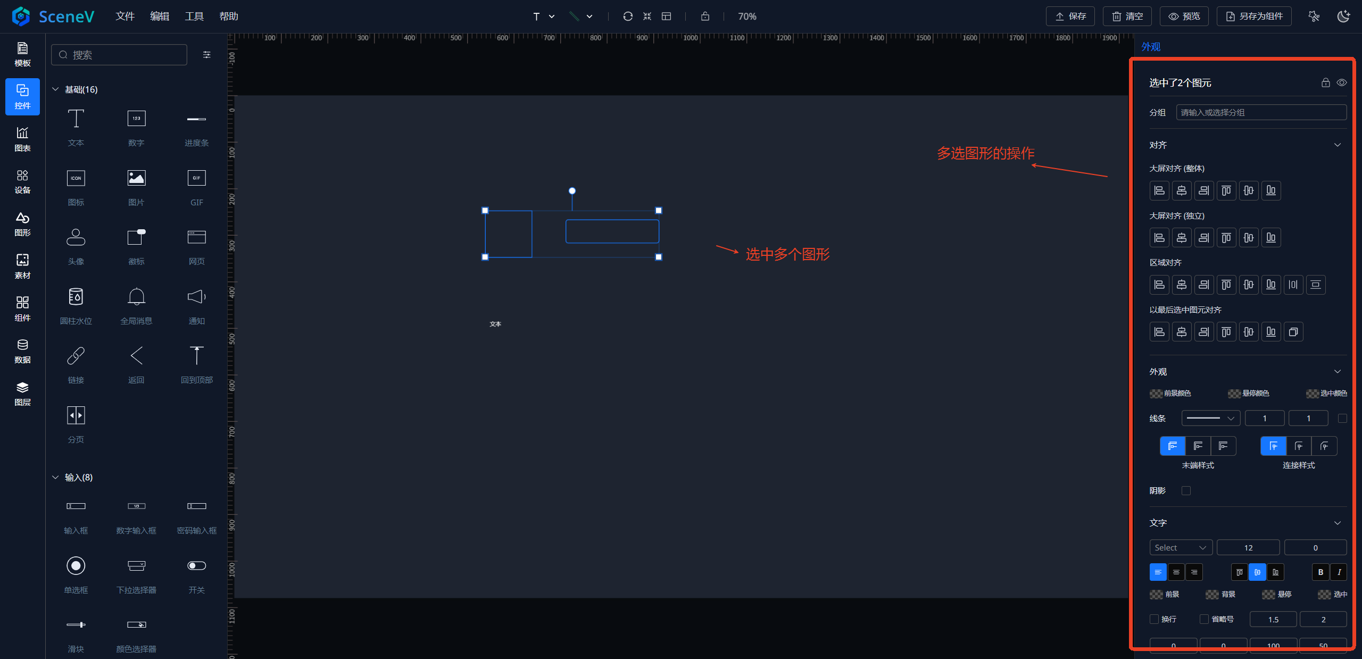Click the 预览 preview button
The height and width of the screenshot is (659, 1362).
1184,16
